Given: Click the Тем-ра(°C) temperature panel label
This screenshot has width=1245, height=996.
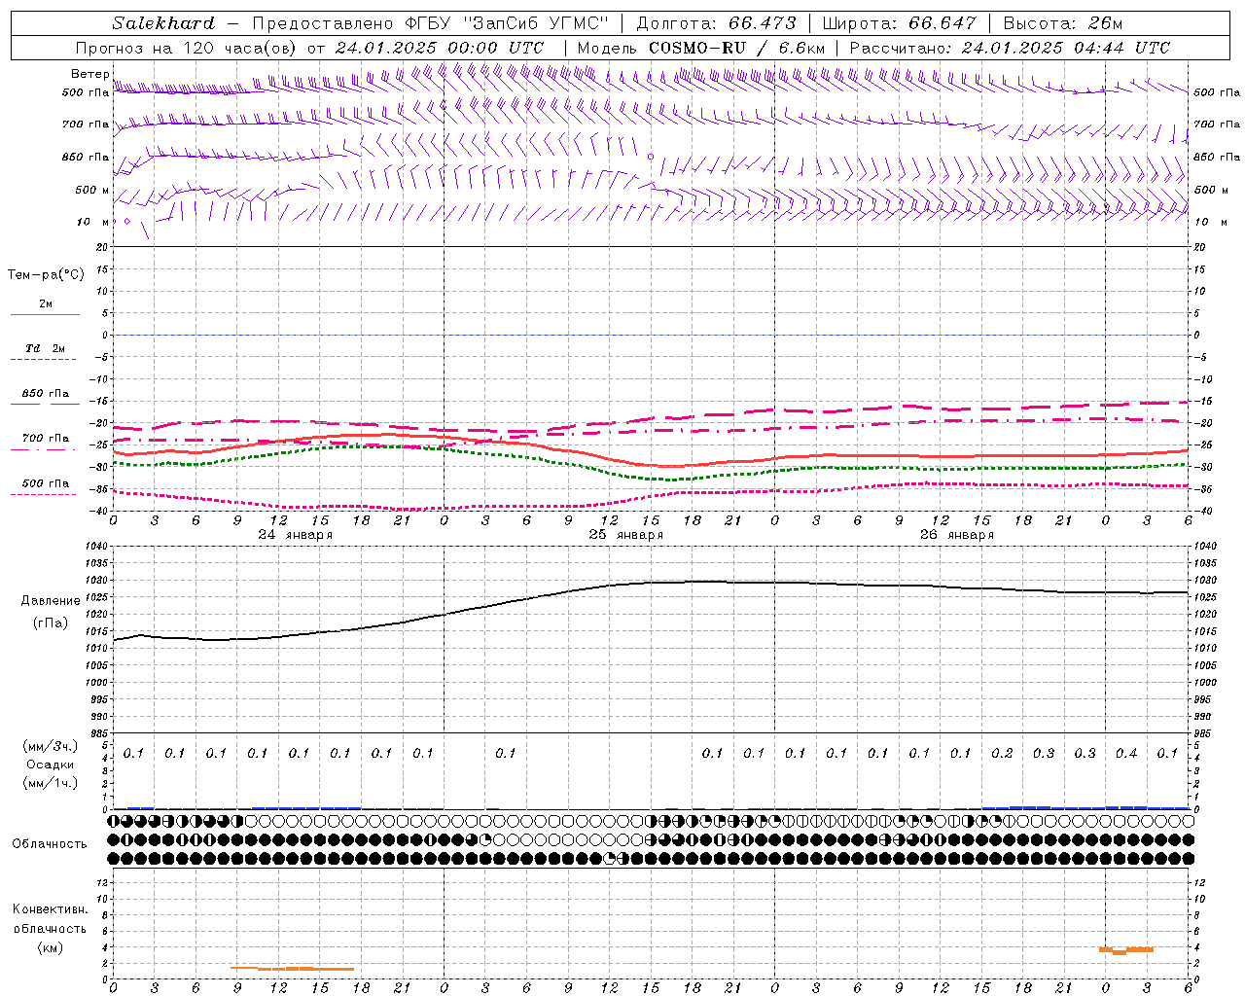Looking at the screenshot, I should tap(46, 275).
